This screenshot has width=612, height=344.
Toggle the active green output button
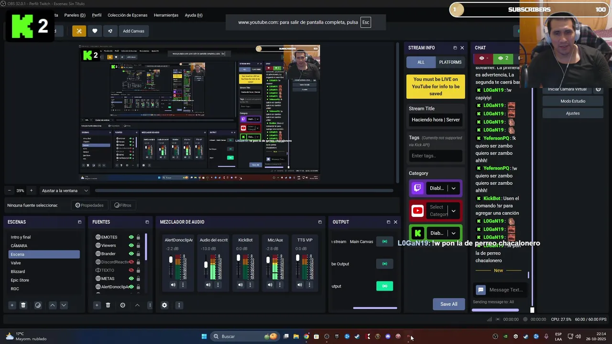384,286
